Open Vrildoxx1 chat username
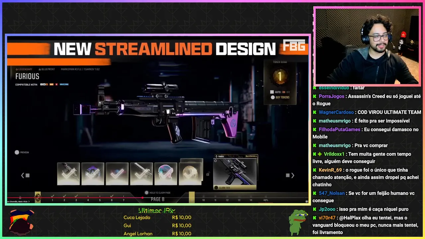This screenshot has height=239, width=425. click(x=334, y=154)
